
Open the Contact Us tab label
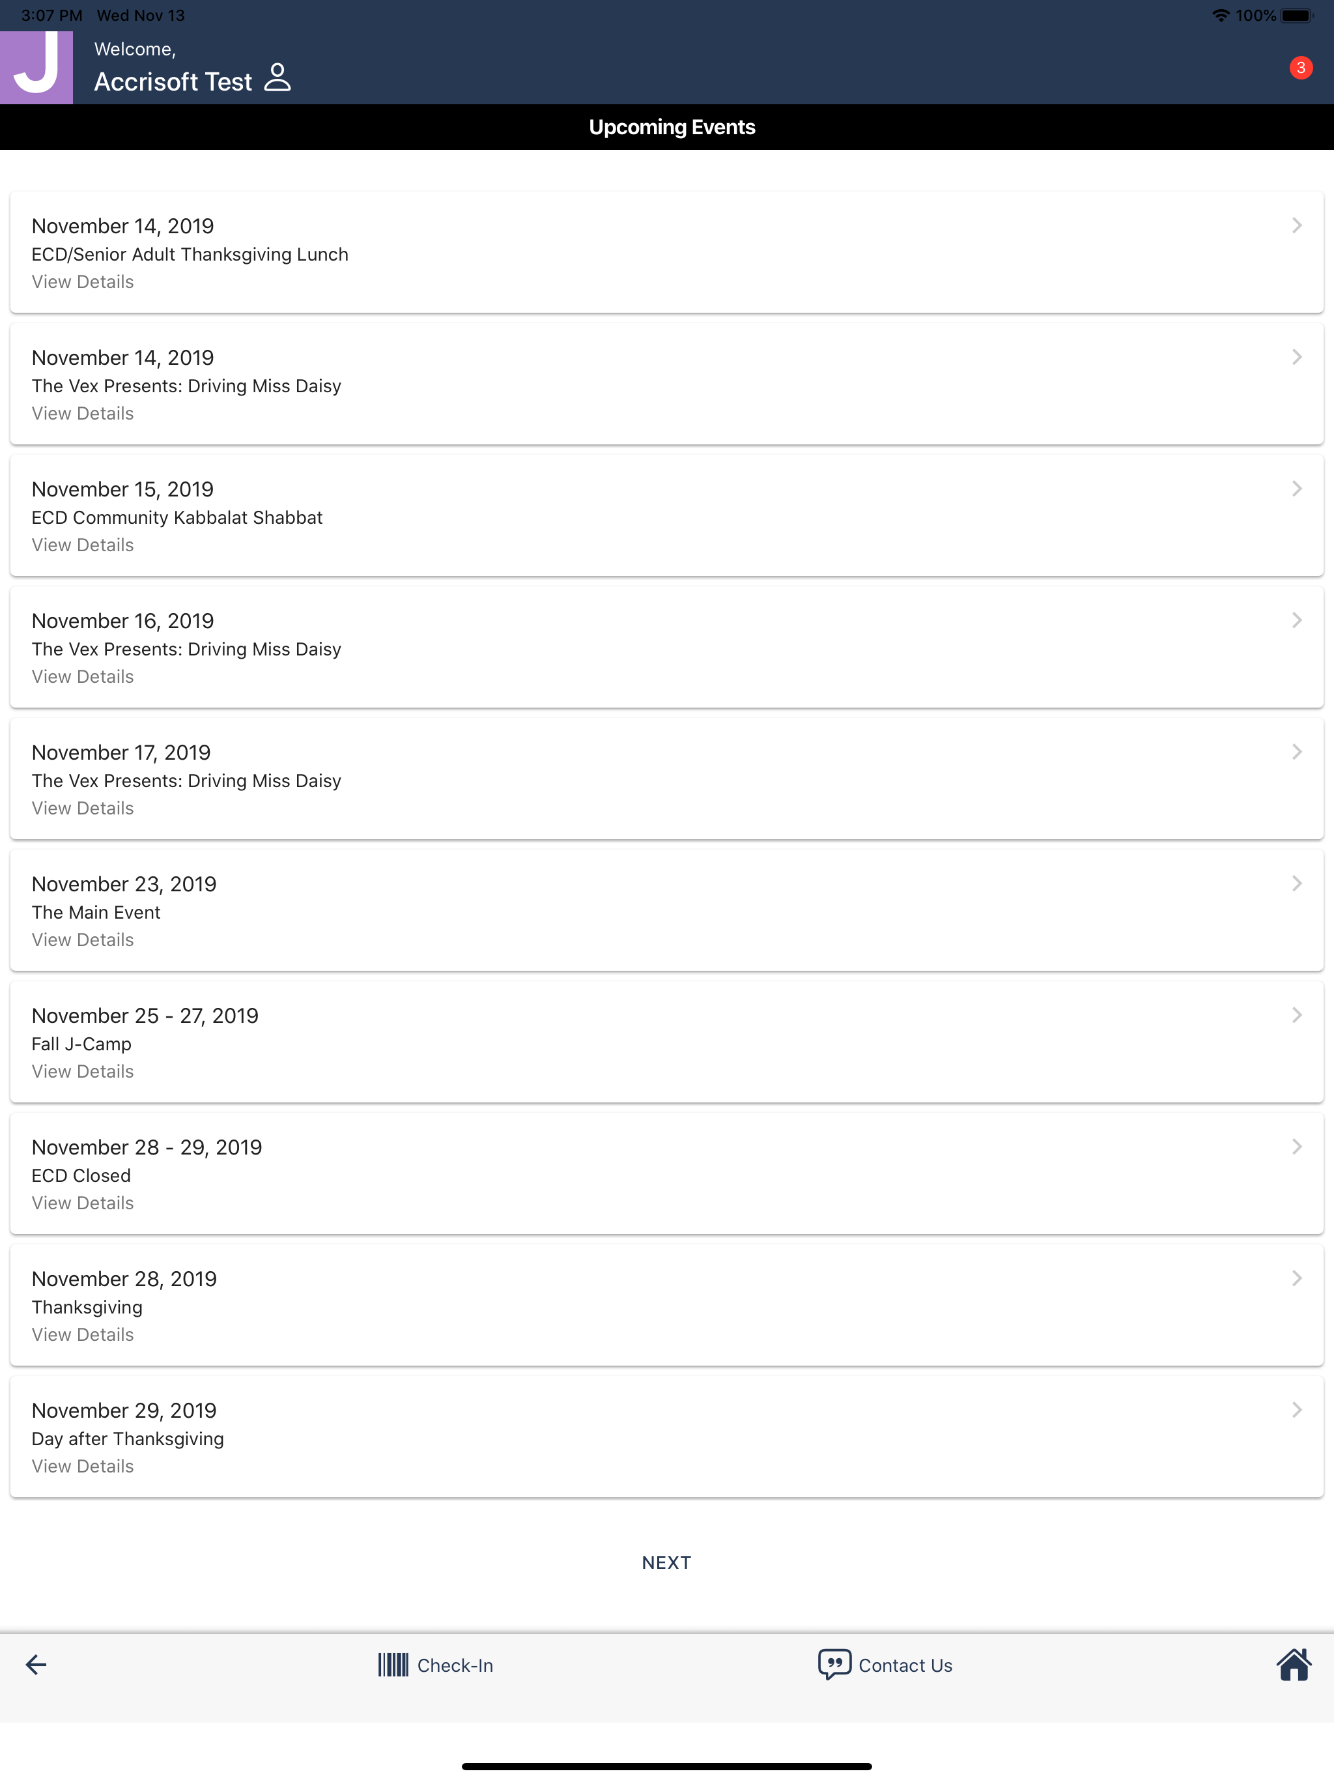point(905,1666)
